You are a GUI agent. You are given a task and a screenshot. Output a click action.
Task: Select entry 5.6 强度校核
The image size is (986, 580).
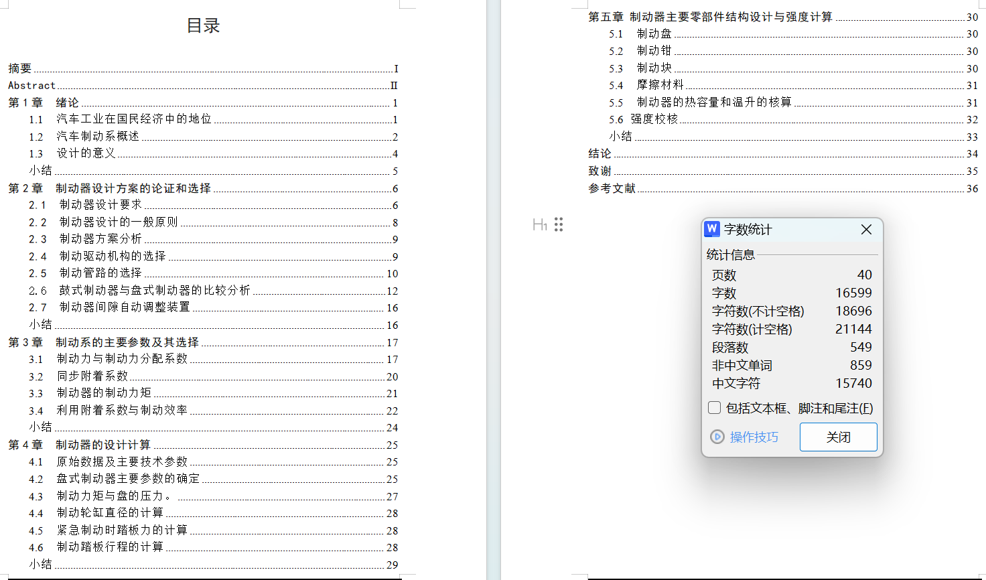coord(794,119)
